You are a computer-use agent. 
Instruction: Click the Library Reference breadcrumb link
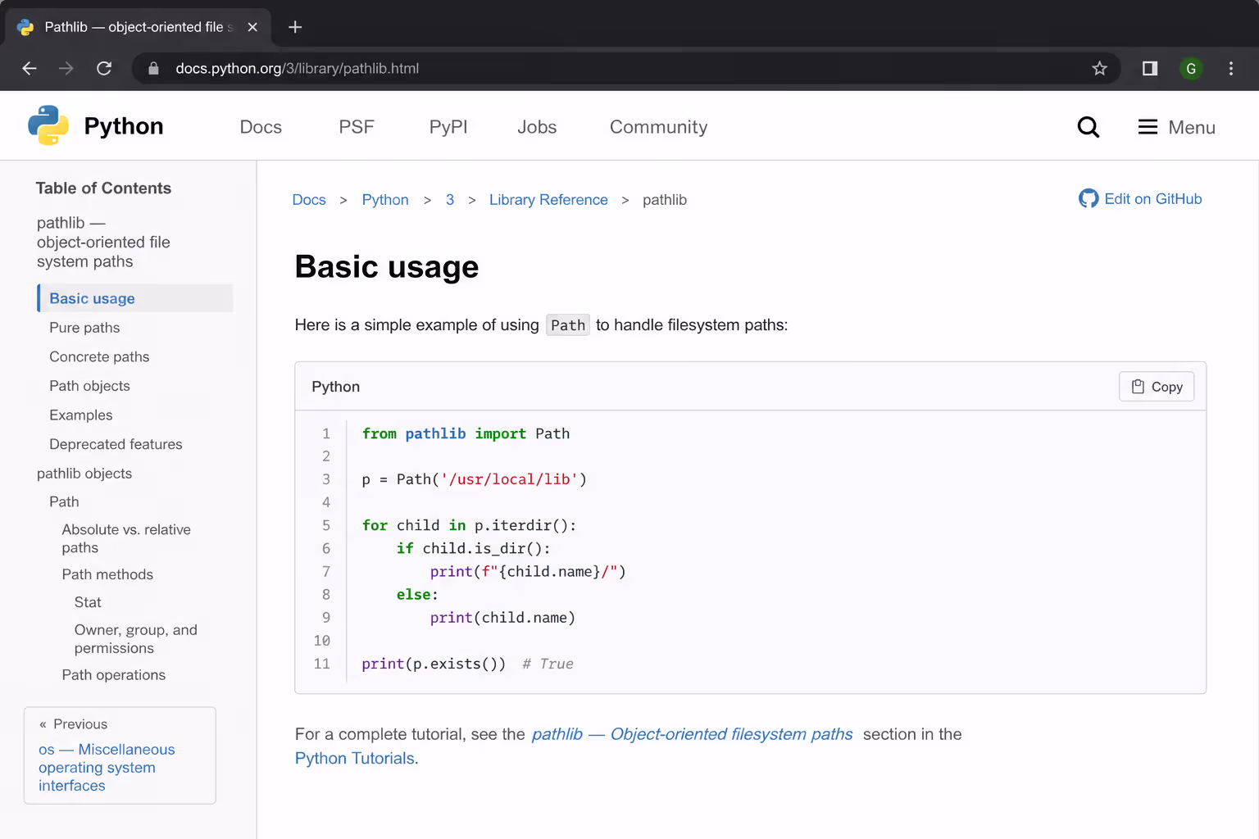coord(548,200)
